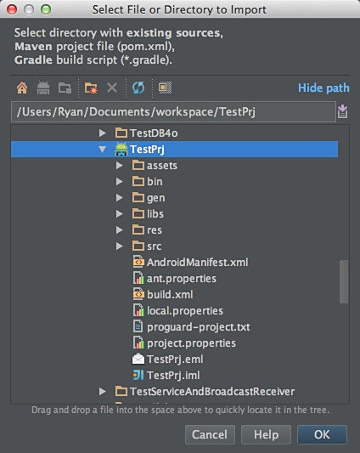
Task: Expand the assets folder
Action: coord(120,165)
